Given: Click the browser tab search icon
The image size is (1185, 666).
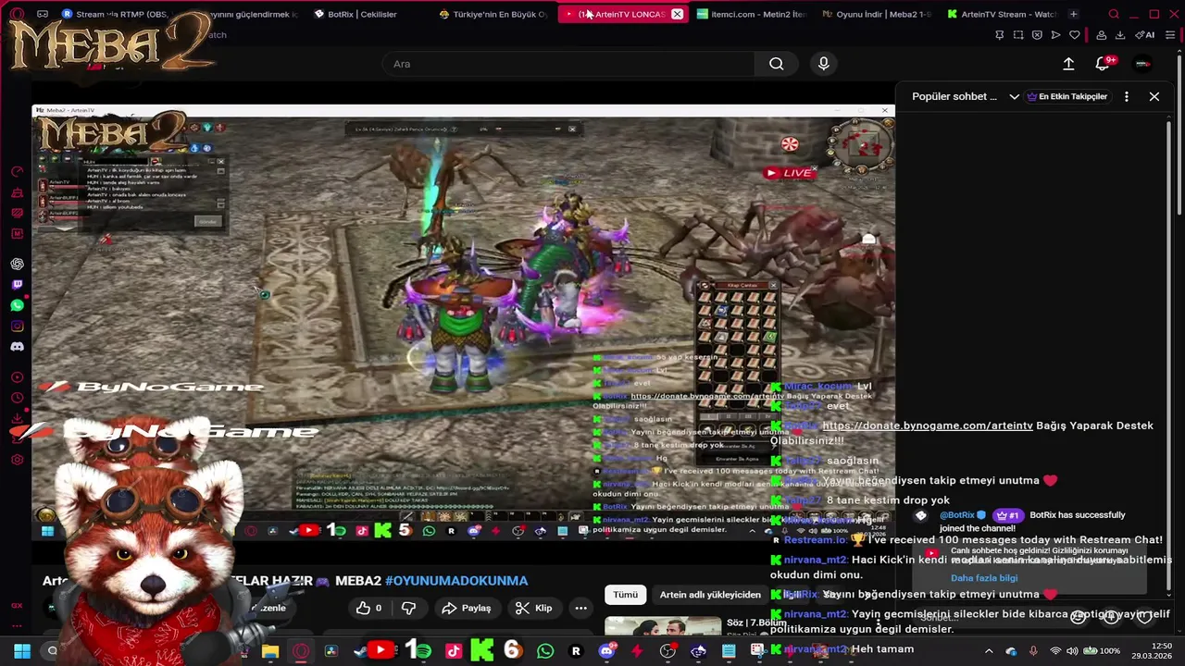Looking at the screenshot, I should coord(1114,14).
